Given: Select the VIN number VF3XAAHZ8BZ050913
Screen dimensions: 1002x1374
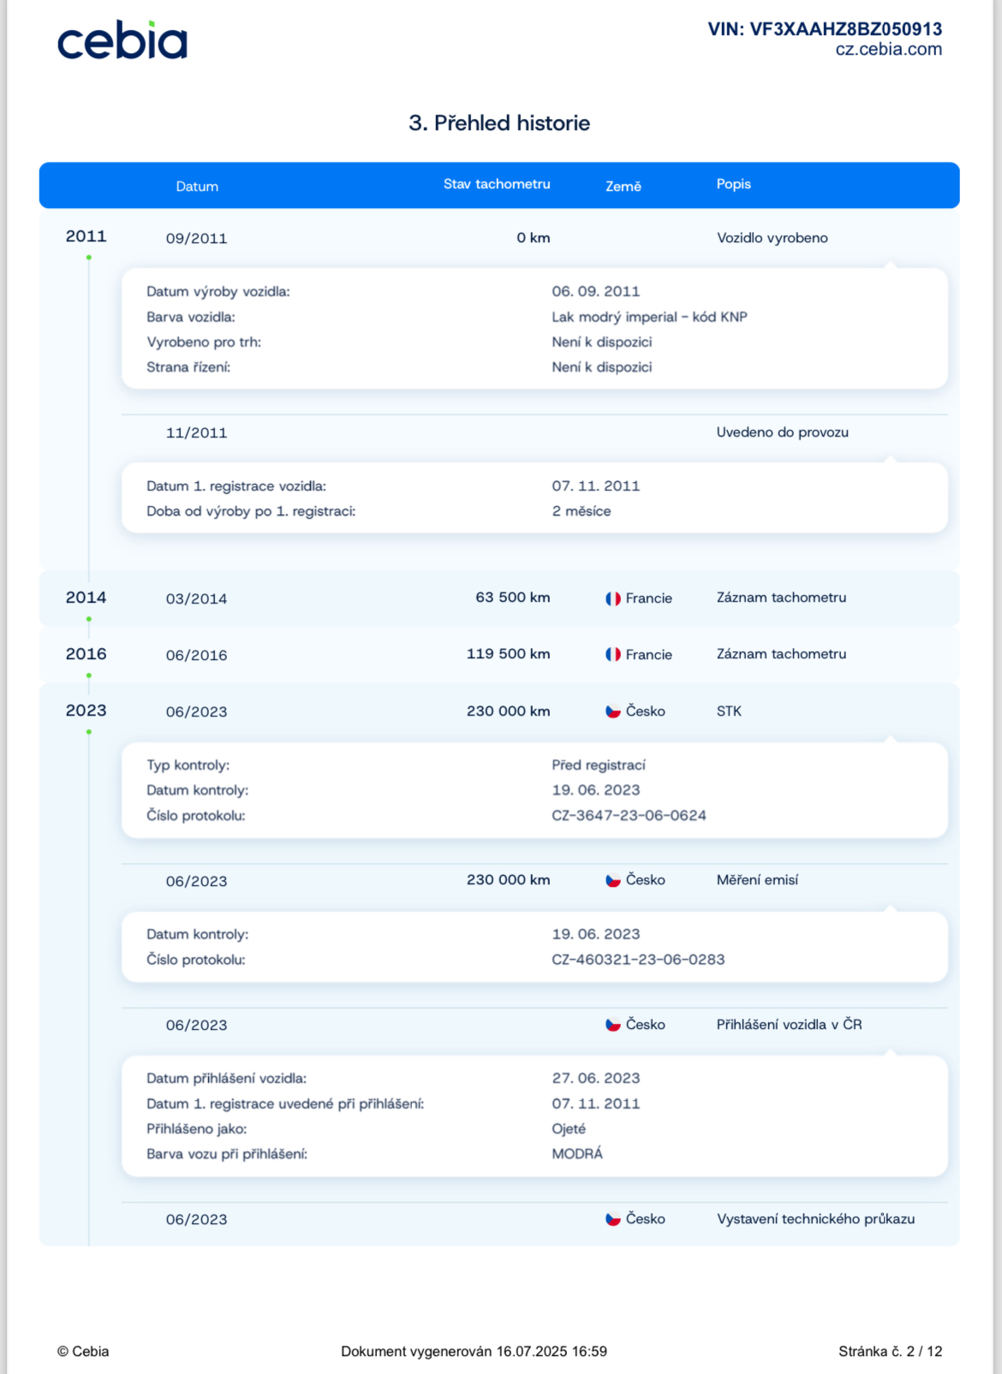Looking at the screenshot, I should pyautogui.click(x=846, y=29).
